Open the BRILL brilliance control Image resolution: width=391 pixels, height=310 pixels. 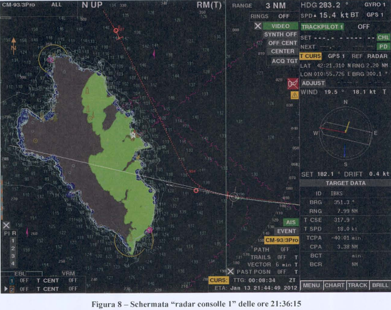coord(380,285)
